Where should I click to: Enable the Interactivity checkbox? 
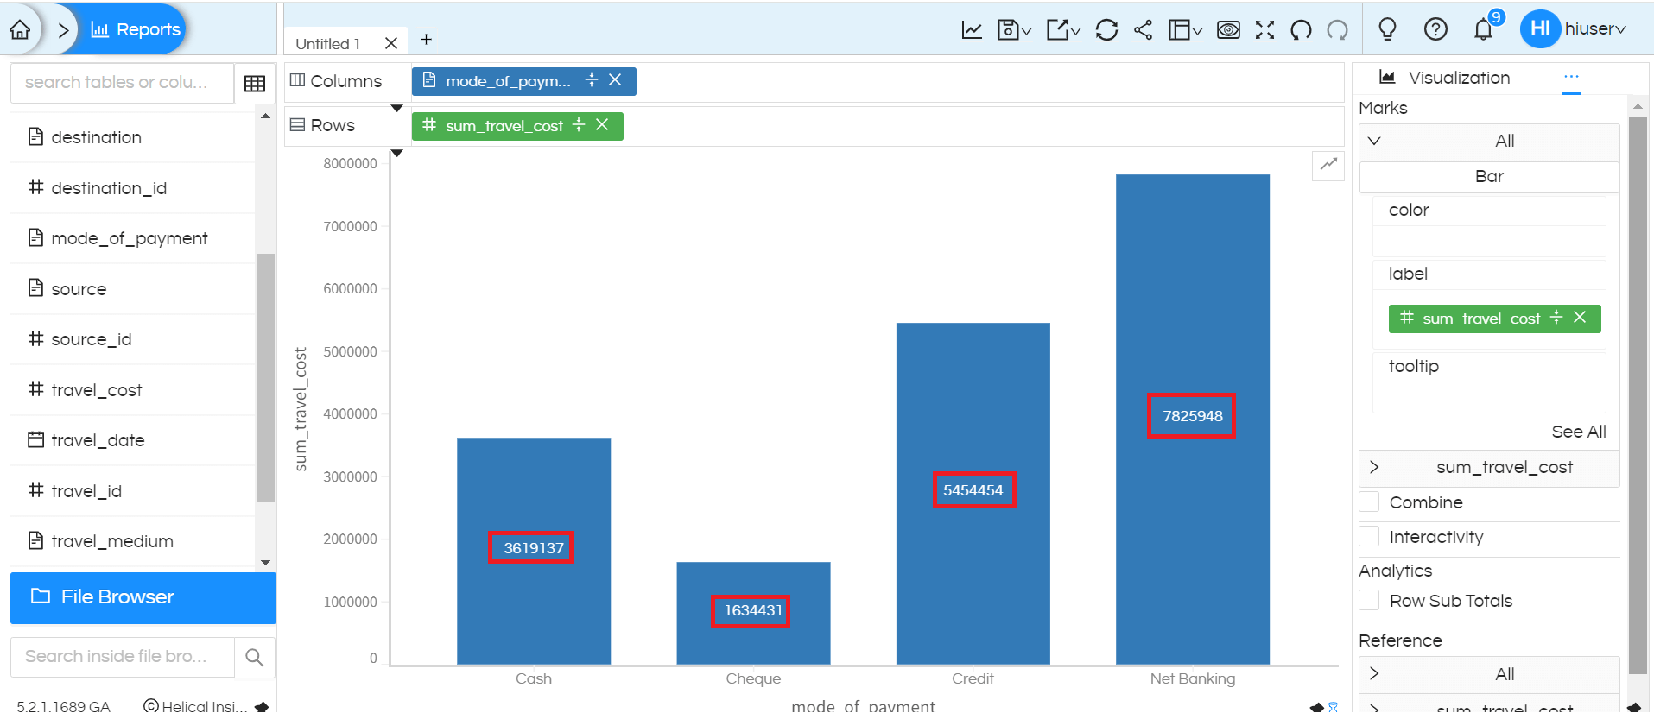[1369, 537]
